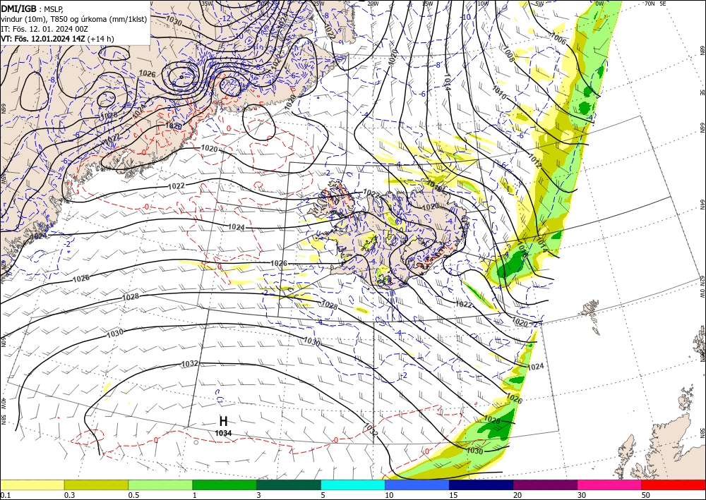Click the 20W longitude label

pos(372,4)
